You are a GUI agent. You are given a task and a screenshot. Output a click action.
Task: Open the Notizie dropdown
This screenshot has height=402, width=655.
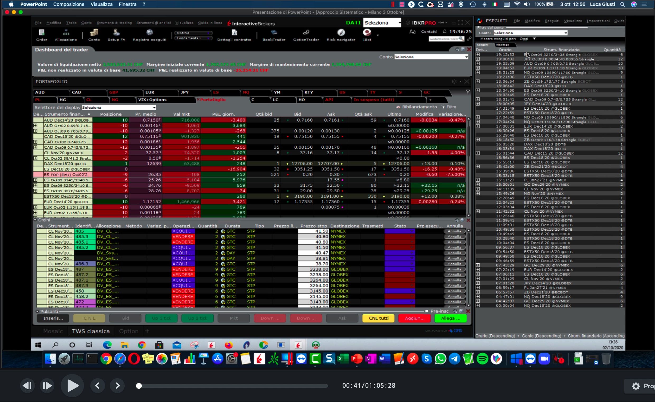click(193, 33)
